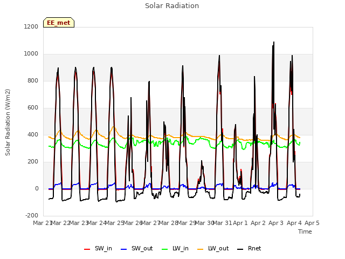Click the Solar Radiation (W/m2) axis label
The height and width of the screenshot is (259, 345).
8,122
